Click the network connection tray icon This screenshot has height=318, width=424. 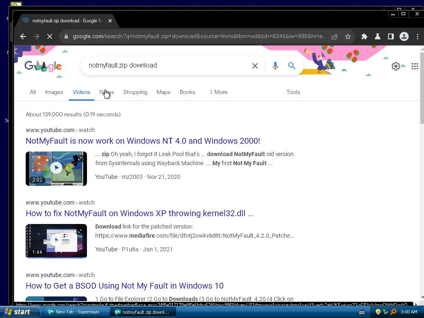tap(385, 312)
